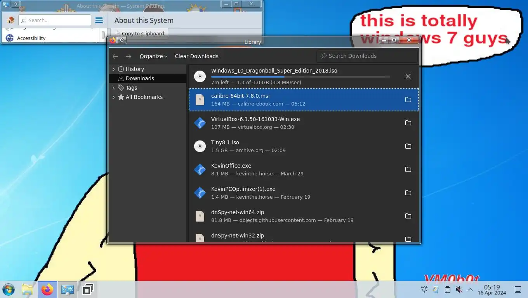Screen dimensions: 528x298
Task: Click the System Settings search field
Action: (x=54, y=20)
